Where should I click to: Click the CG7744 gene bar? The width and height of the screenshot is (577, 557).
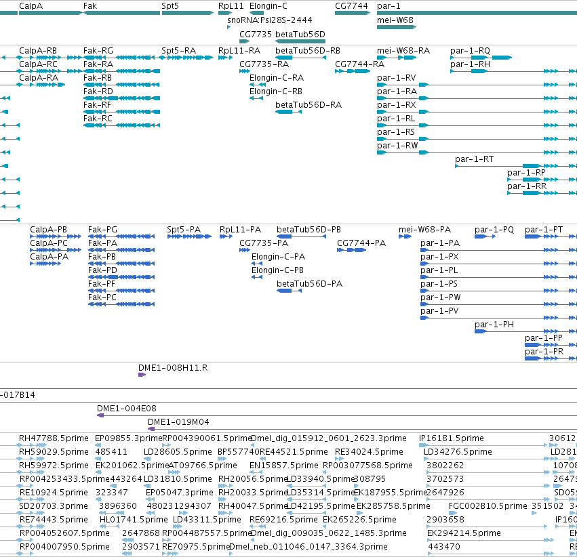point(353,13)
